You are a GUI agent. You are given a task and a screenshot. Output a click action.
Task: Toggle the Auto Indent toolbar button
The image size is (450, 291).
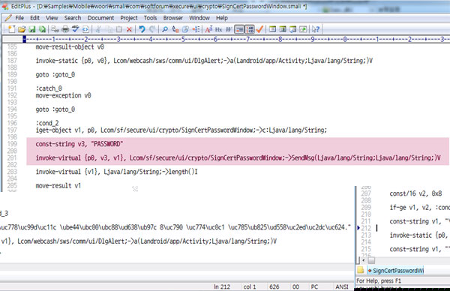[x=239, y=29]
